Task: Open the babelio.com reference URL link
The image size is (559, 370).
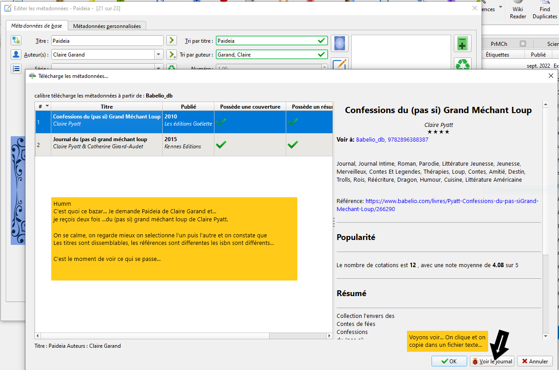Action: pos(437,205)
